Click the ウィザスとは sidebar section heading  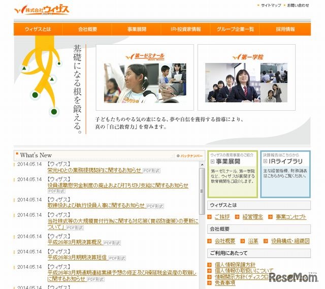click(x=259, y=205)
